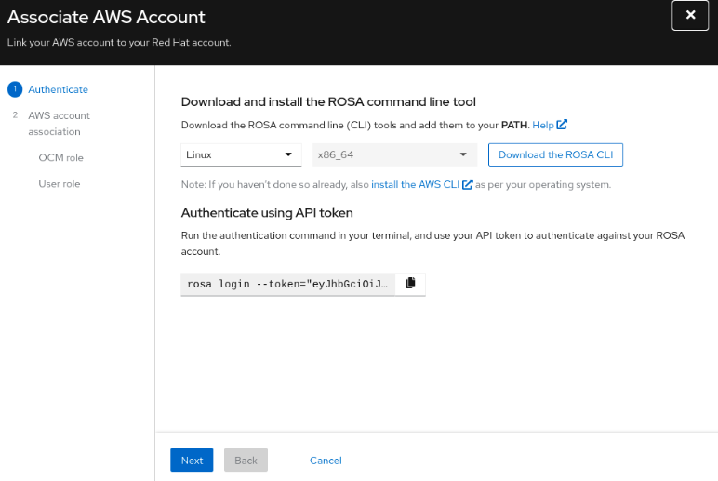
Task: Go to AWS account association step
Action: pyautogui.click(x=60, y=123)
